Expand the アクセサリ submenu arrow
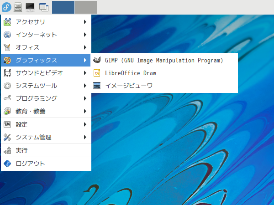274x205 pixels. tap(85, 22)
